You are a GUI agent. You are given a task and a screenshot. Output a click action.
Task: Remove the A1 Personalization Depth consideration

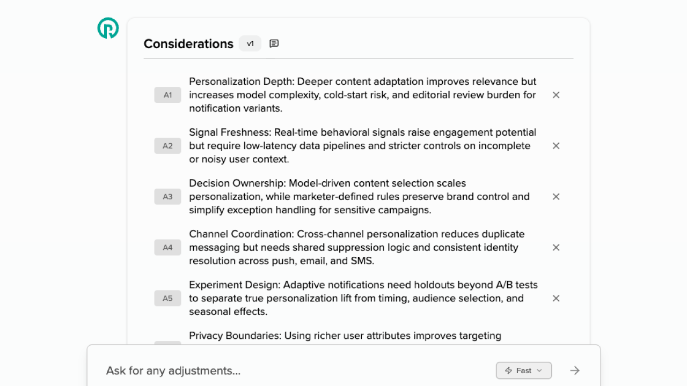tap(556, 95)
